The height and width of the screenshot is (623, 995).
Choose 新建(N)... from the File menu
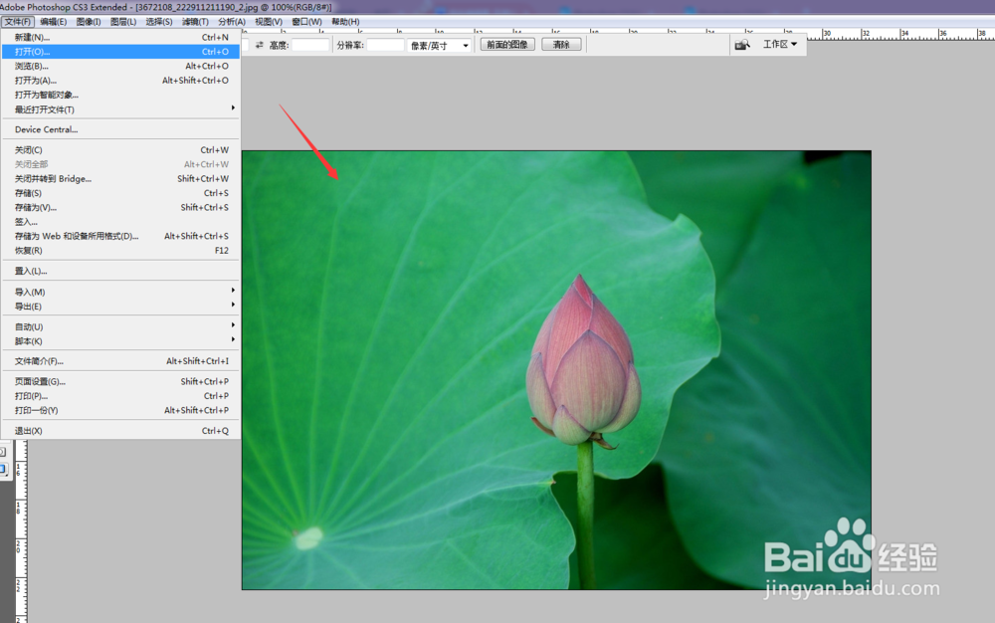[120, 38]
